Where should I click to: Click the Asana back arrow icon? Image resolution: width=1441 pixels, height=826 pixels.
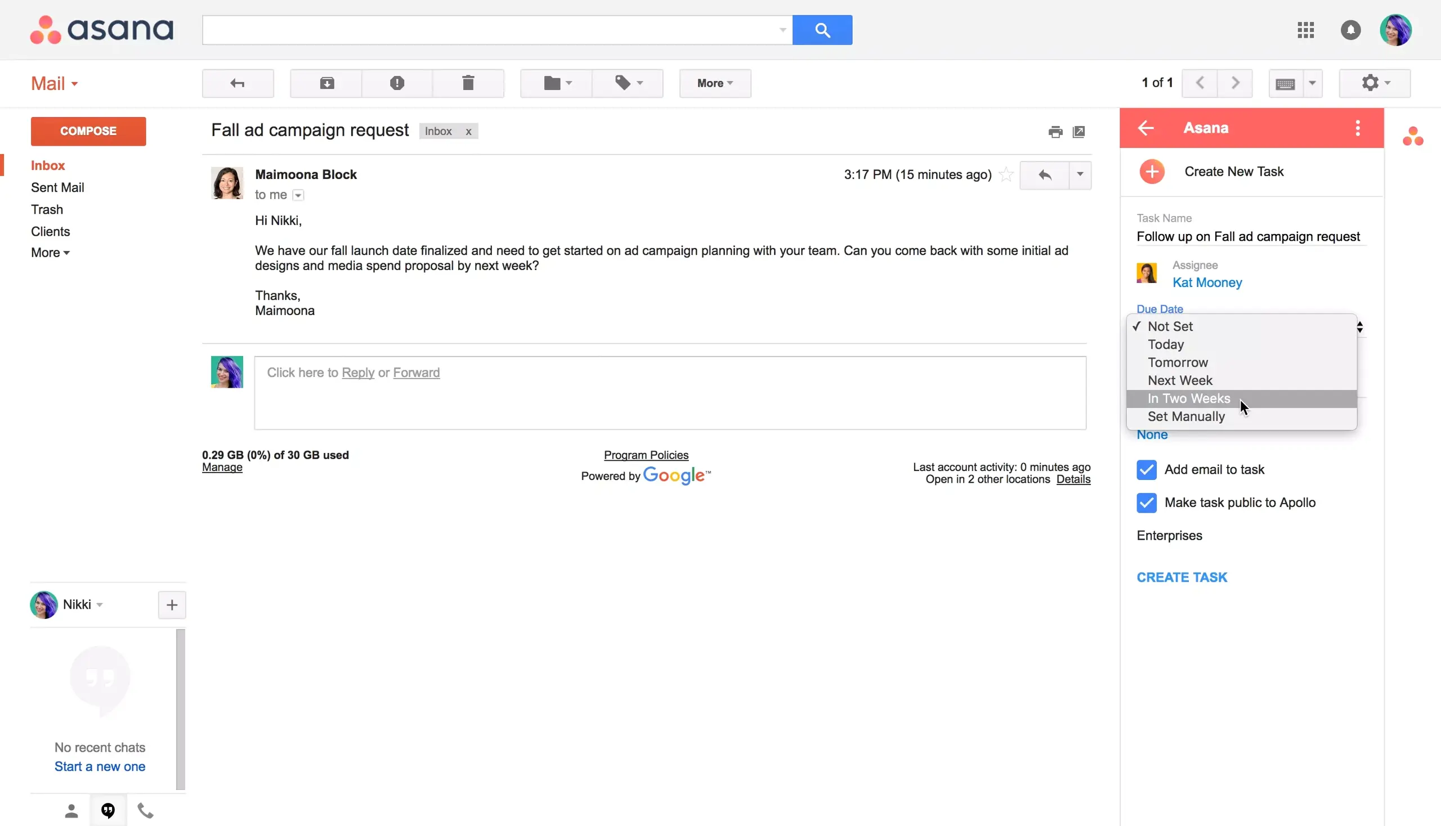coord(1146,127)
